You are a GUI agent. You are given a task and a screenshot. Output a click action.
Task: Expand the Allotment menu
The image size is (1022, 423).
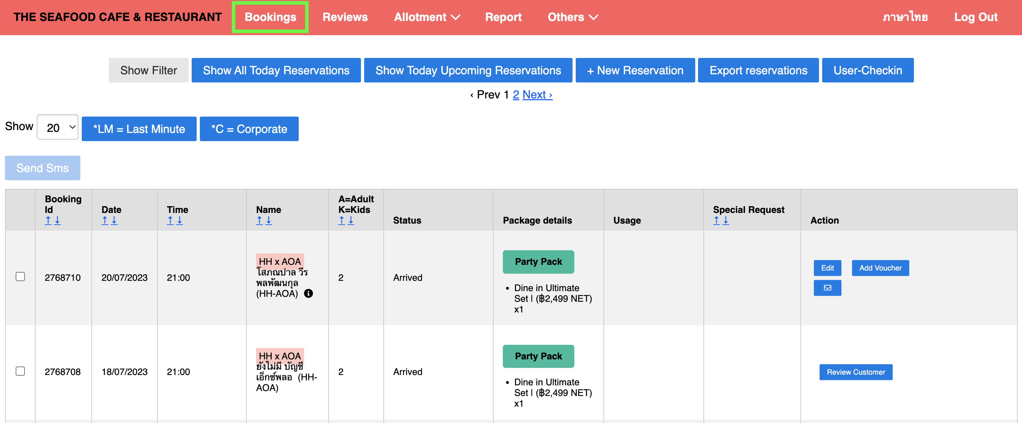[x=426, y=17]
